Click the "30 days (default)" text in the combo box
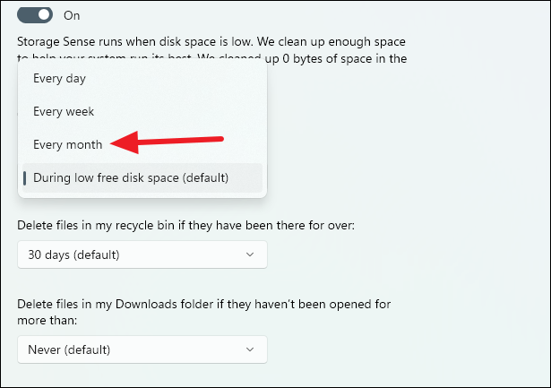The width and height of the screenshot is (551, 388). tap(73, 255)
